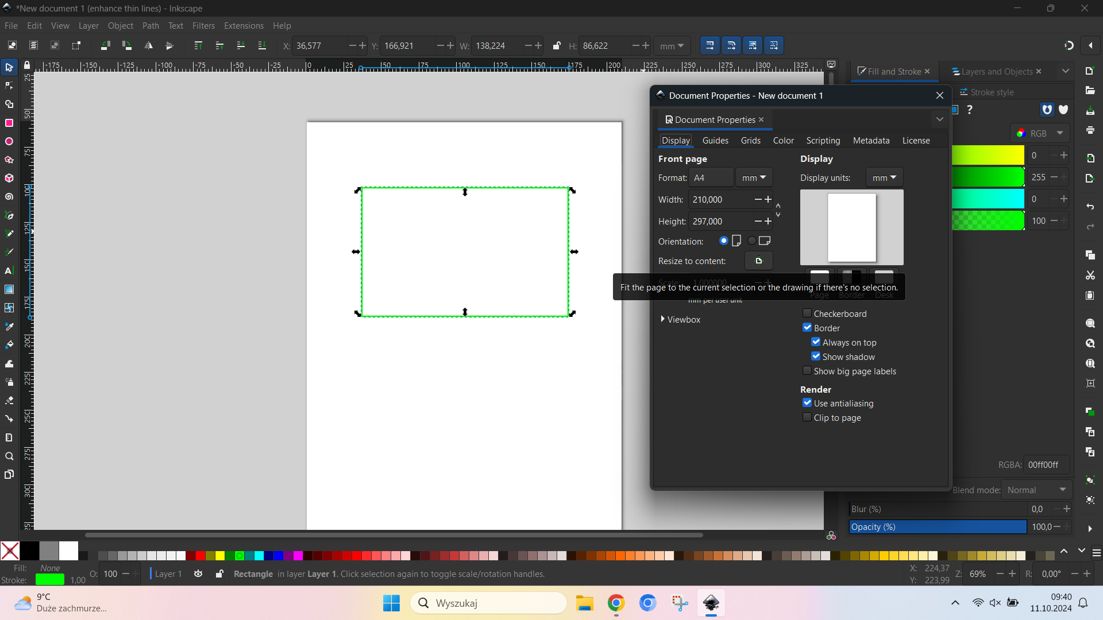Switch to the Guides tab
The height and width of the screenshot is (620, 1103).
point(715,140)
